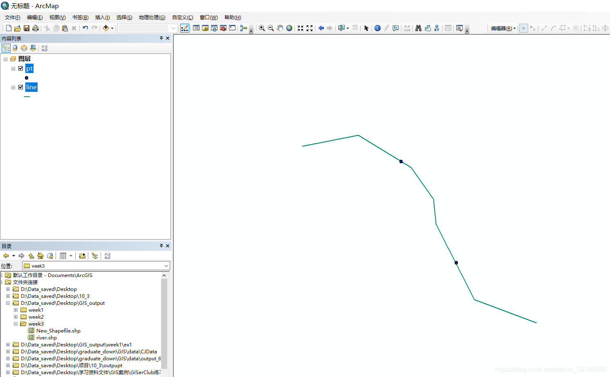This screenshot has width=610, height=377.
Task: Open Add Data dropdown arrow
Action: (x=112, y=28)
